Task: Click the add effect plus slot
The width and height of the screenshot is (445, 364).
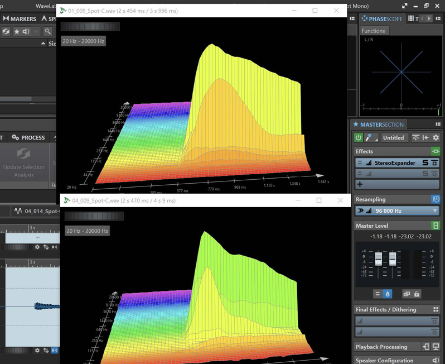Action: point(360,184)
